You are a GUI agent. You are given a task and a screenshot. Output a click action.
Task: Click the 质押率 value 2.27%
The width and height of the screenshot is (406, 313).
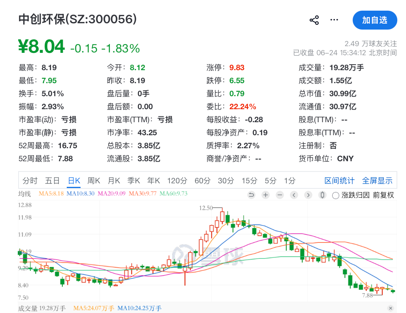248,146
